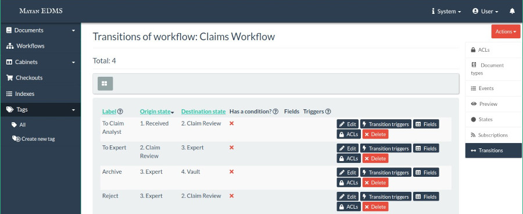The height and width of the screenshot is (214, 523).
Task: Edit the Reject transition
Action: [348, 197]
